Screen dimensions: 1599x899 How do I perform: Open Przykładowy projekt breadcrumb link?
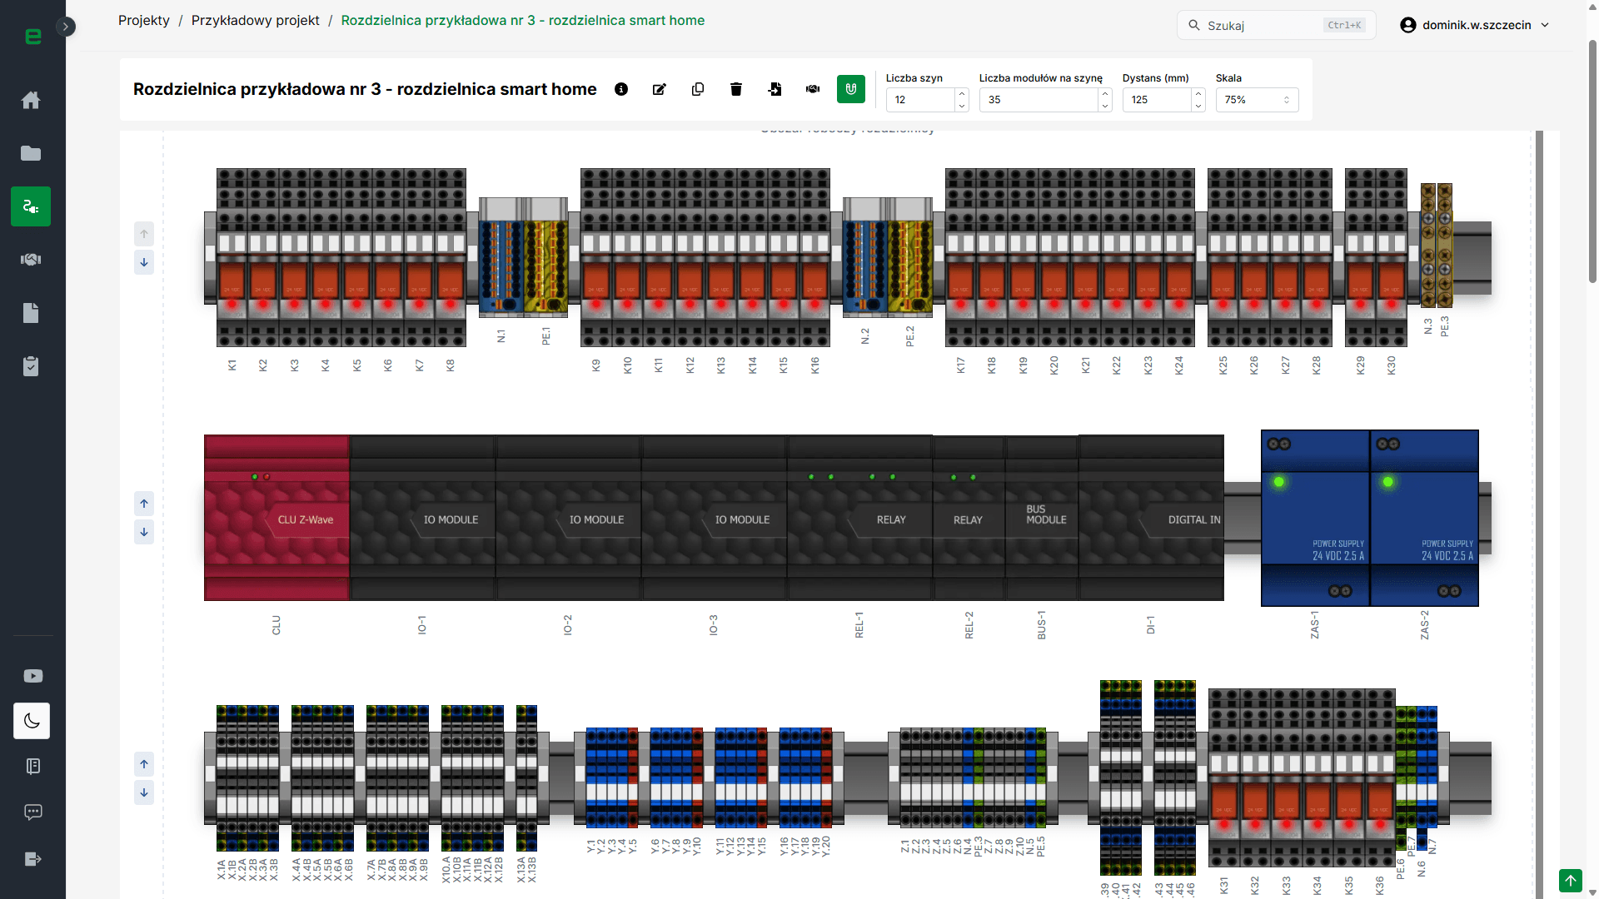[256, 20]
